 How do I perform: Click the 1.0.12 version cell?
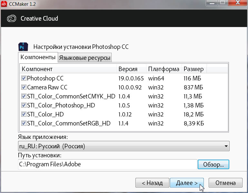(125, 114)
